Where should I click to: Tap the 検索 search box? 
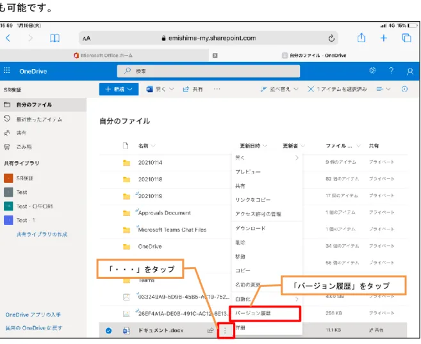(208, 71)
